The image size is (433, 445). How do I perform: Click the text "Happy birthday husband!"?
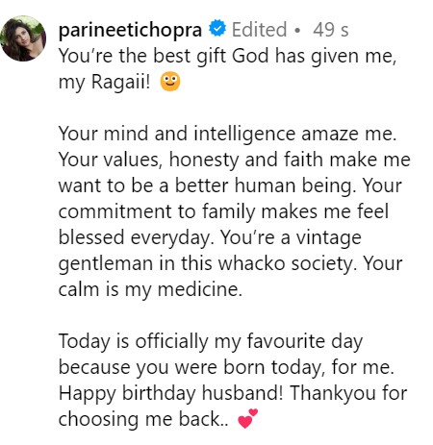click(x=171, y=393)
